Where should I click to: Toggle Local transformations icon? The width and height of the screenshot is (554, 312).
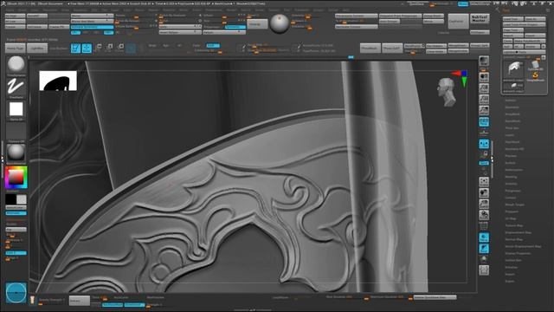[484, 144]
